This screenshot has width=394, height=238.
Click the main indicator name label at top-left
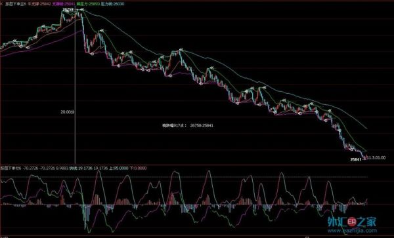pyautogui.click(x=16, y=4)
